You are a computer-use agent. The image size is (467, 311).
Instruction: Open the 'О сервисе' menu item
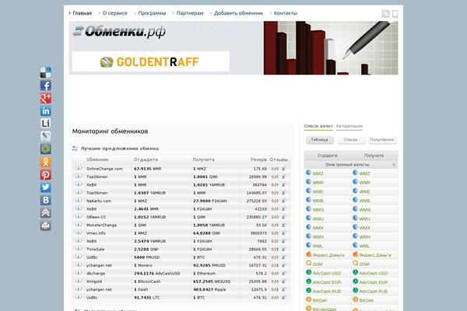115,13
